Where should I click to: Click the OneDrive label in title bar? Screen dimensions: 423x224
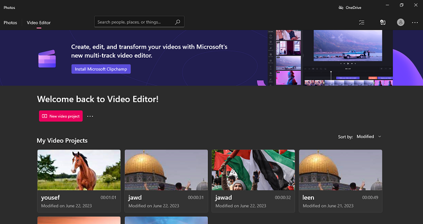coord(353,8)
